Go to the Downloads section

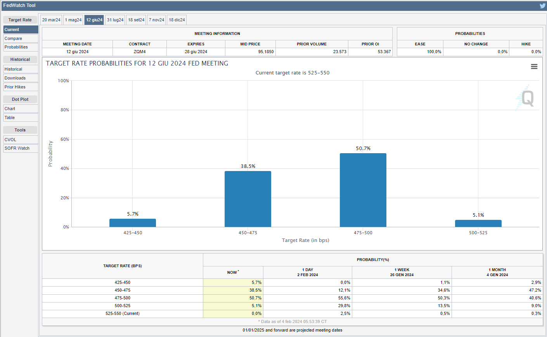(x=21, y=78)
